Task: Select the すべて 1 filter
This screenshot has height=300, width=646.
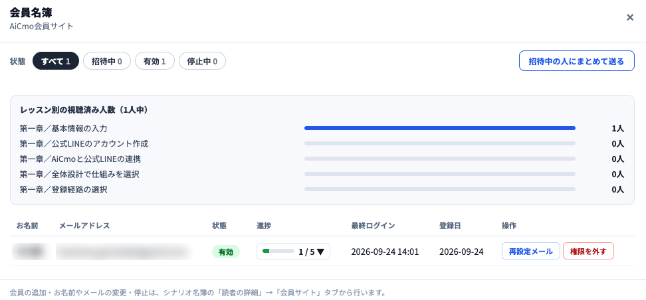Action: (56, 61)
